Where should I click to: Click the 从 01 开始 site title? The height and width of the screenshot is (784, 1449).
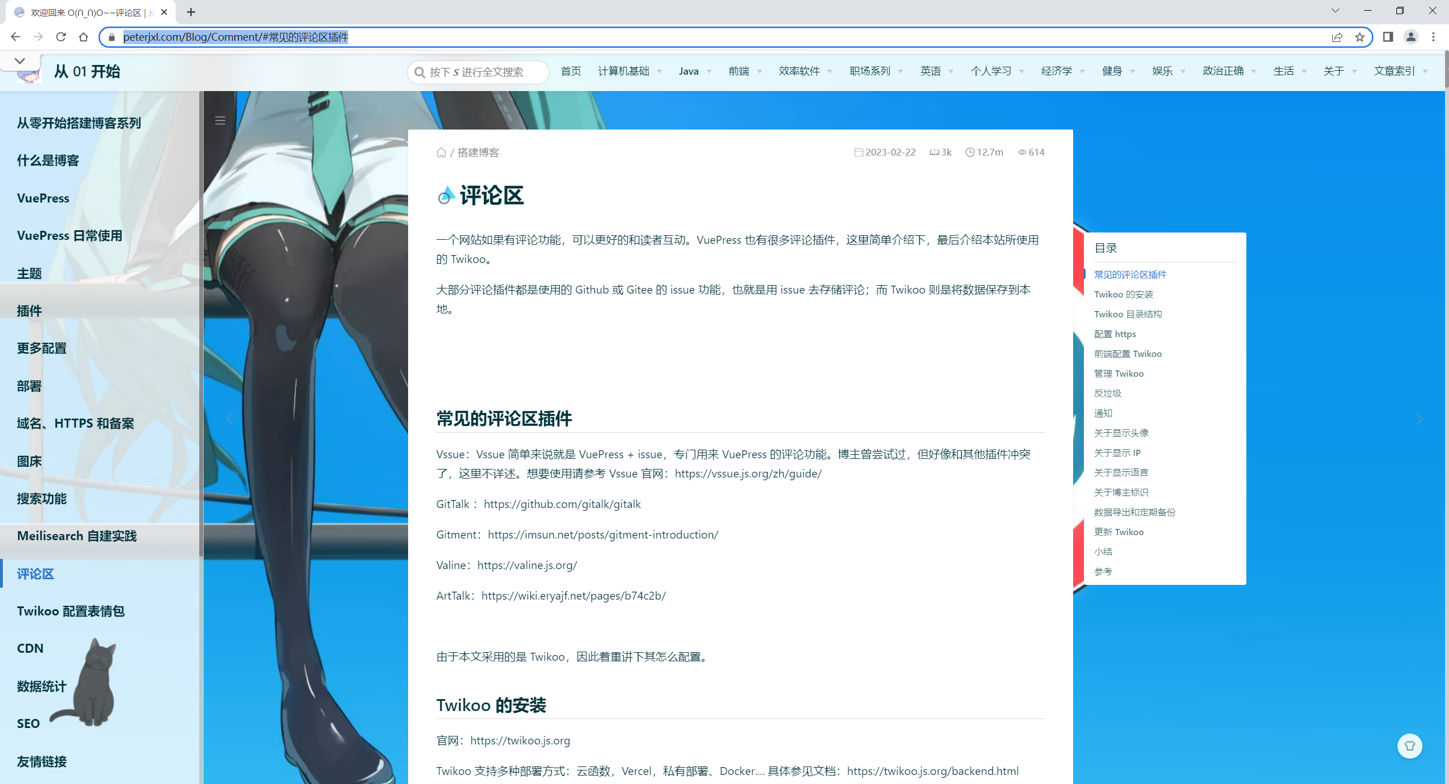pyautogui.click(x=87, y=72)
